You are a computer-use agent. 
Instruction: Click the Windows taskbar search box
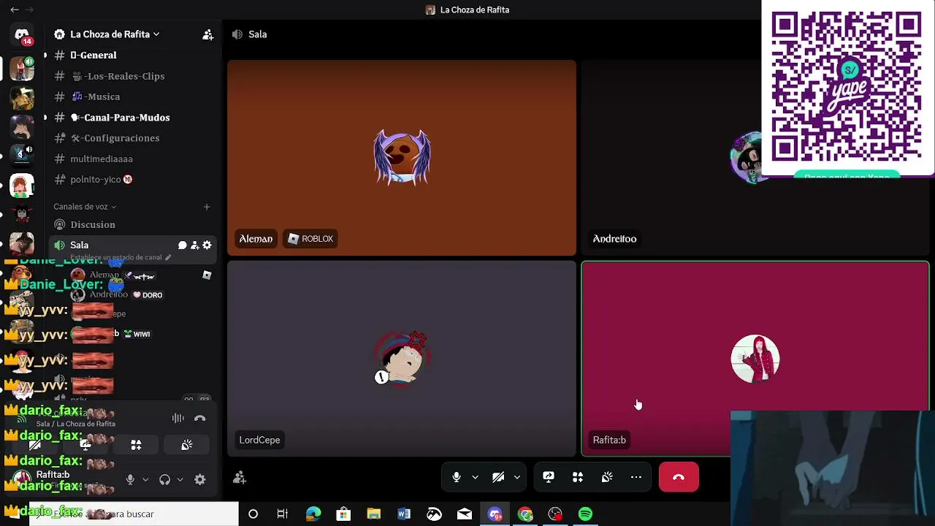coord(134,514)
